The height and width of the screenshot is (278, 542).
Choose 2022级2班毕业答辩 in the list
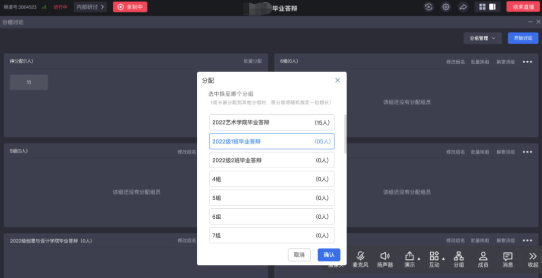[272, 160]
